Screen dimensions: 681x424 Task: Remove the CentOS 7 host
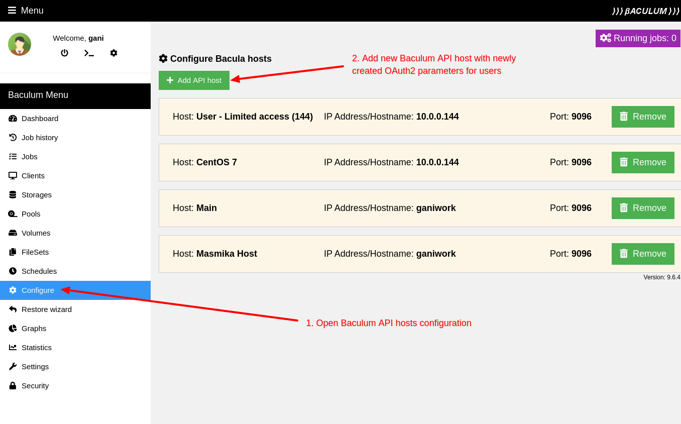643,162
